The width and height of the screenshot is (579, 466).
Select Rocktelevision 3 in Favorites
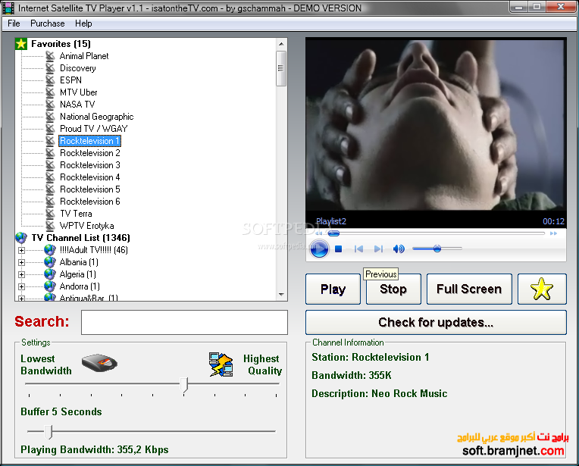tap(90, 165)
